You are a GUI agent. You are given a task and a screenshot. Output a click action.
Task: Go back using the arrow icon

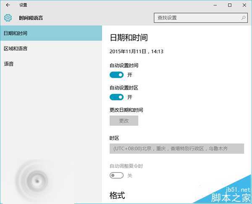[8, 5]
